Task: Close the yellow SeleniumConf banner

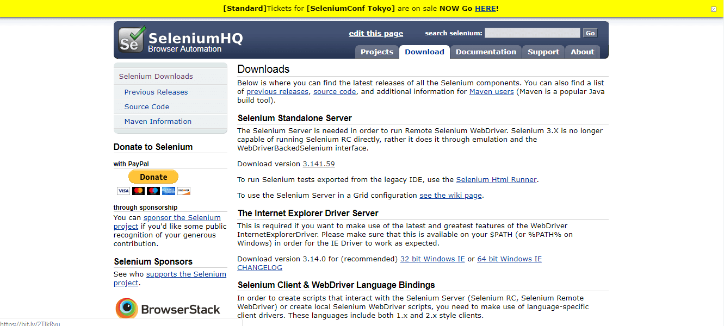Action: coord(714,9)
